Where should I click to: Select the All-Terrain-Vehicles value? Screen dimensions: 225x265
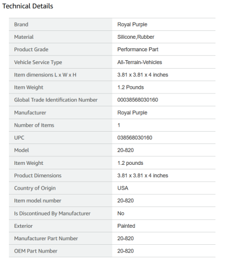pos(139,62)
